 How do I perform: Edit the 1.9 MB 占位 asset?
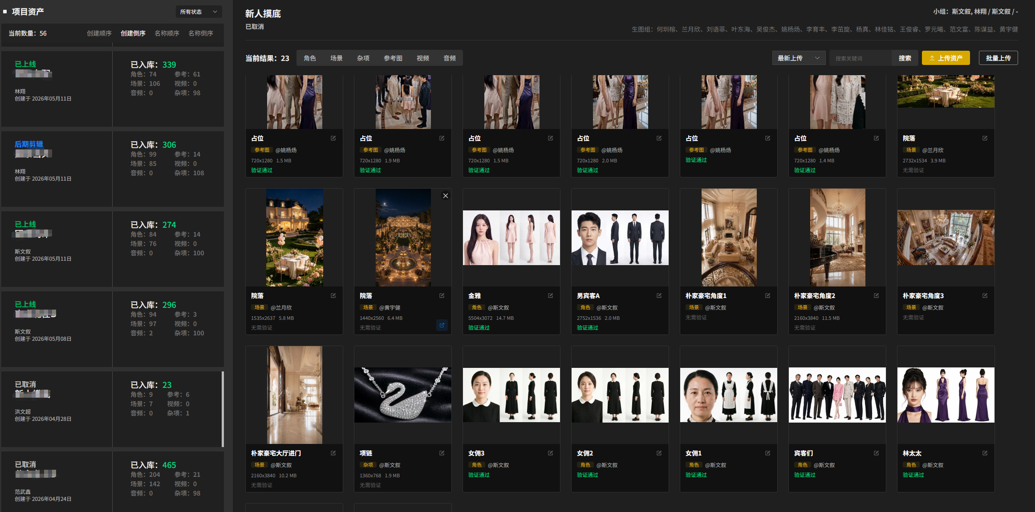(x=442, y=138)
